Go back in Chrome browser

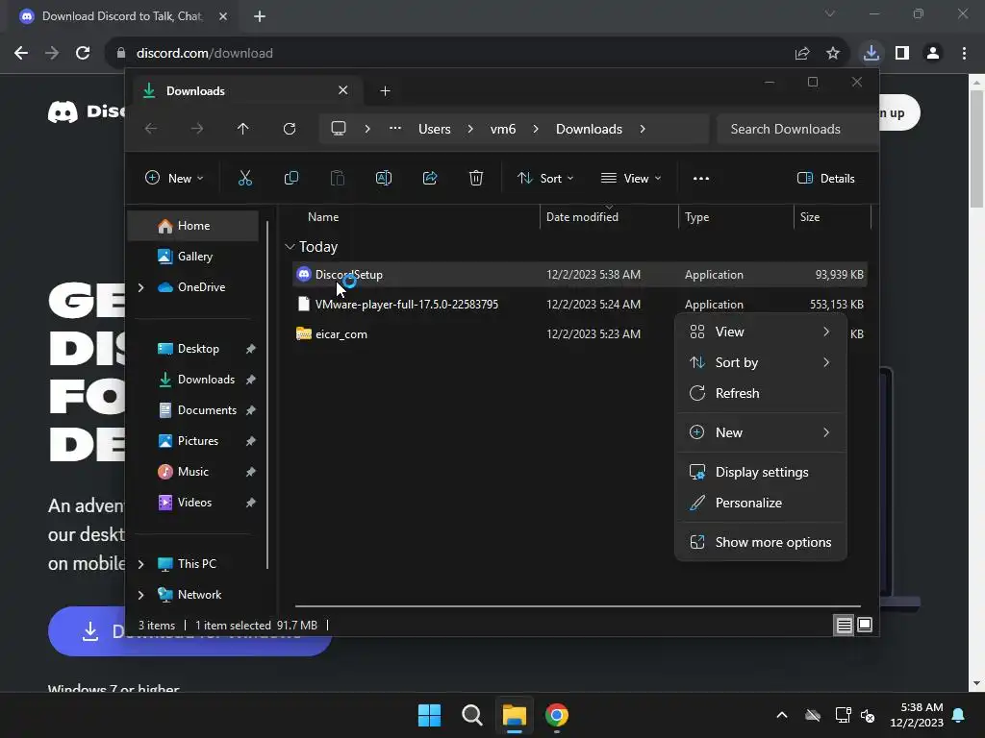click(x=21, y=54)
